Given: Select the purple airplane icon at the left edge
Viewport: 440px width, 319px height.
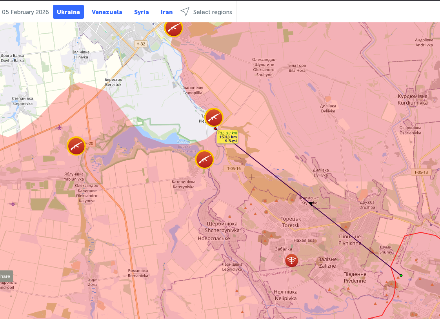Looking at the screenshot, I should tap(13, 203).
